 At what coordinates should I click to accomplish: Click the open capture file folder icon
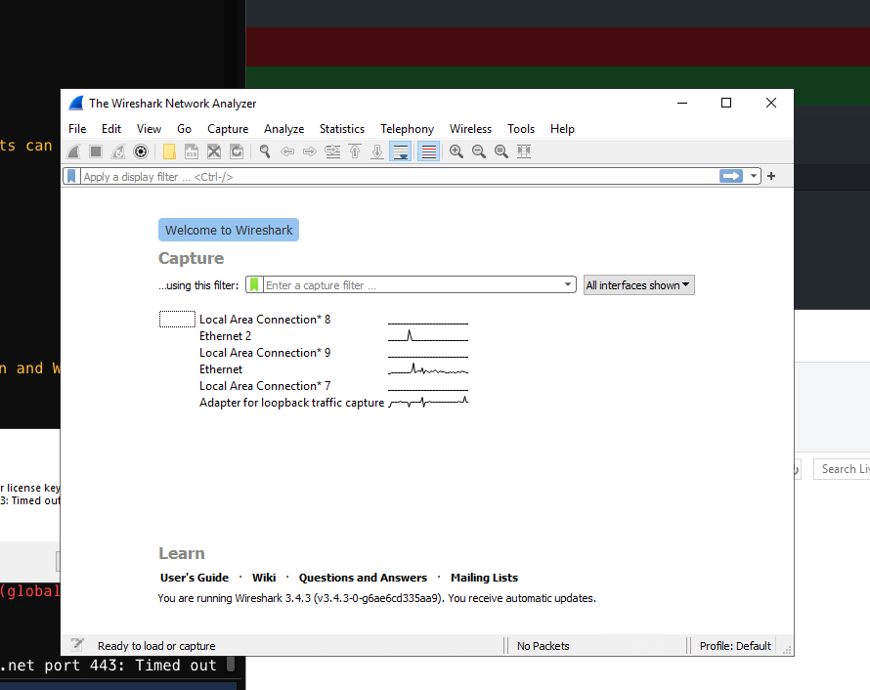(169, 151)
